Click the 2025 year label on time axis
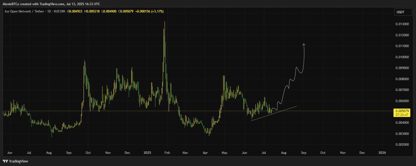The image size is (416, 166). click(147, 152)
